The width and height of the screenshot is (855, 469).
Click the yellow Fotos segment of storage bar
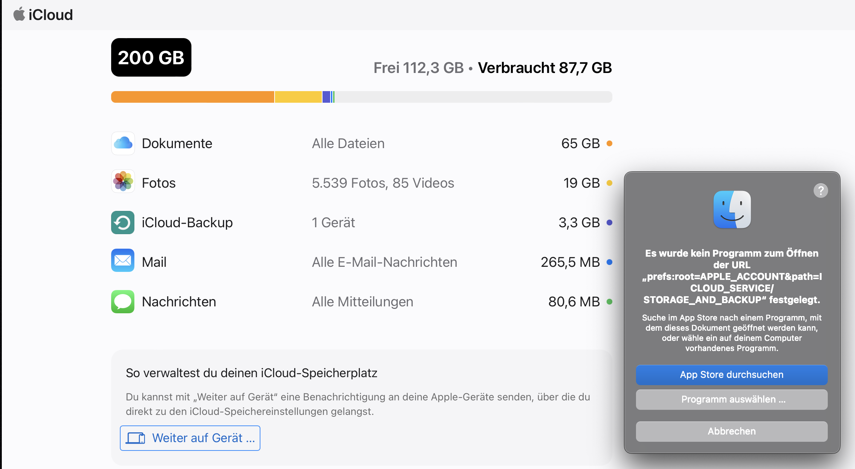(298, 97)
